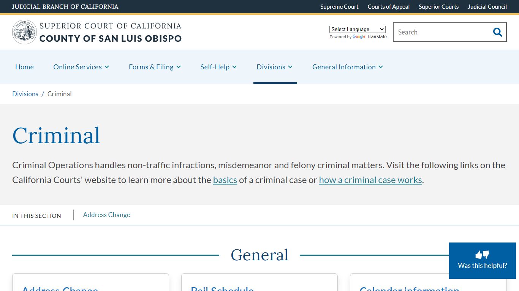Go to the Home page
The width and height of the screenshot is (519, 291).
[24, 67]
